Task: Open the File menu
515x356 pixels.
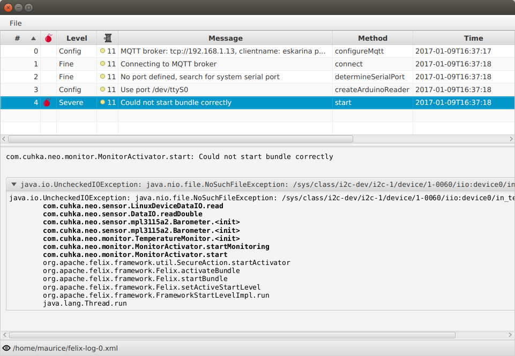Action: (x=16, y=24)
